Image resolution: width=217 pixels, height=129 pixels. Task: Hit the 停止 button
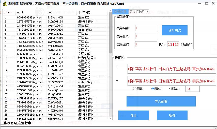click(134, 115)
